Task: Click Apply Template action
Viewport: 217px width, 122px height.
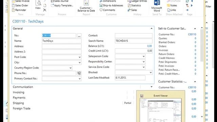Action: point(62,5)
